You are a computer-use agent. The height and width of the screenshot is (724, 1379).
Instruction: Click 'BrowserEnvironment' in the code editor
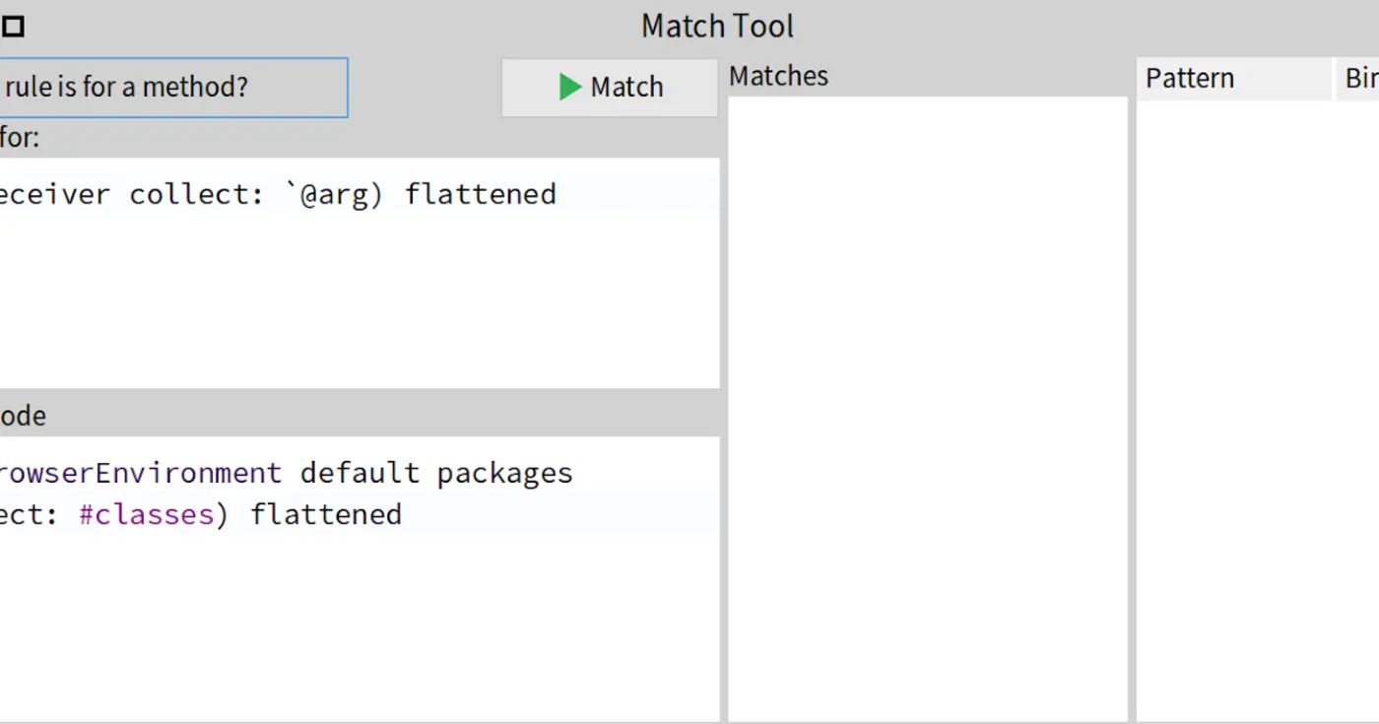138,473
